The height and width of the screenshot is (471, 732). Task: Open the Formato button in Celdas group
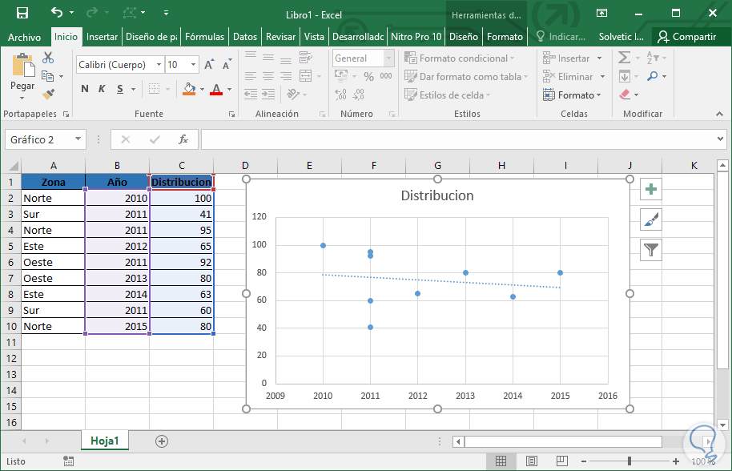[x=572, y=95]
